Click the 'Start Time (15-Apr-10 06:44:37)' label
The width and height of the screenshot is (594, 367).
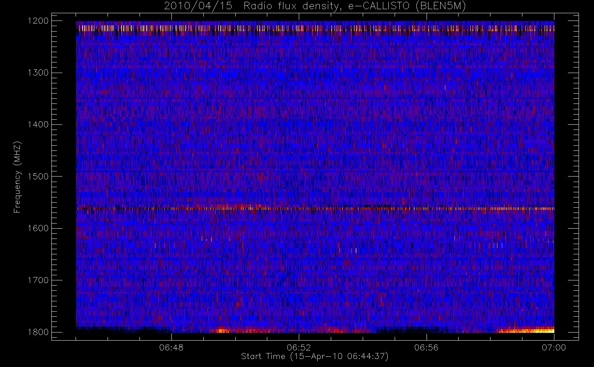coord(315,356)
